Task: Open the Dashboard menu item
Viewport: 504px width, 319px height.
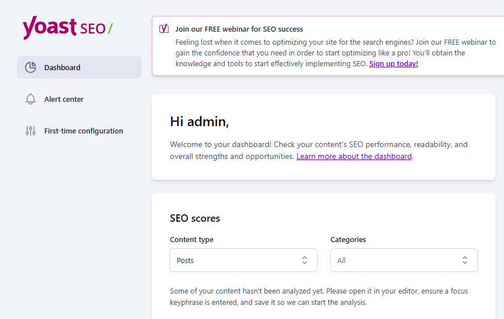Action: pos(62,67)
